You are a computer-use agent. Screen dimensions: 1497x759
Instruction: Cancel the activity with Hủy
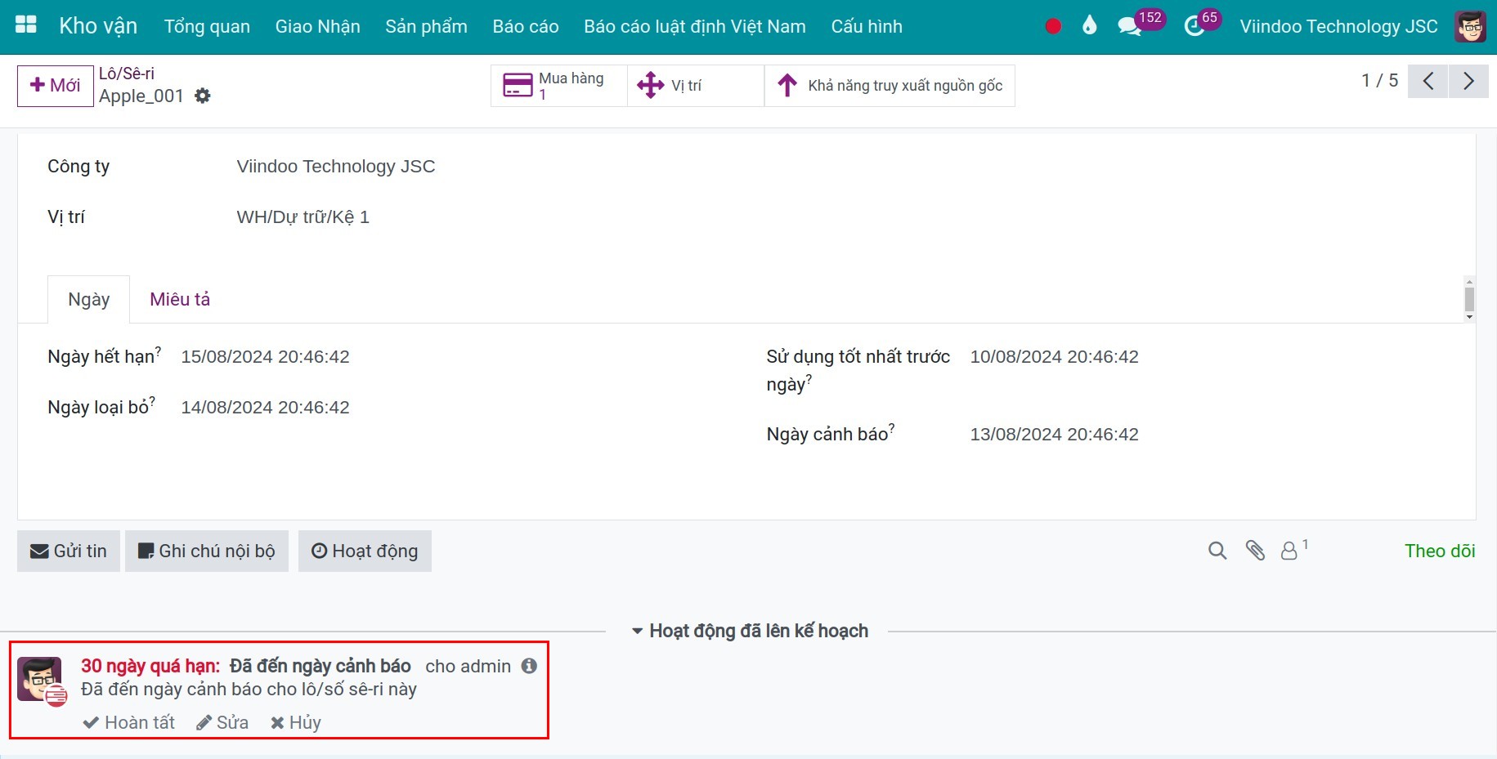point(296,722)
